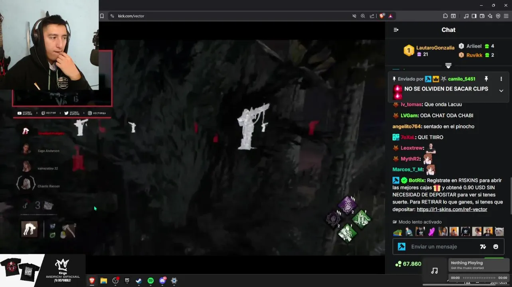The width and height of the screenshot is (512, 287).
Task: Click username lv_tomas in chat
Action: click(x=411, y=104)
